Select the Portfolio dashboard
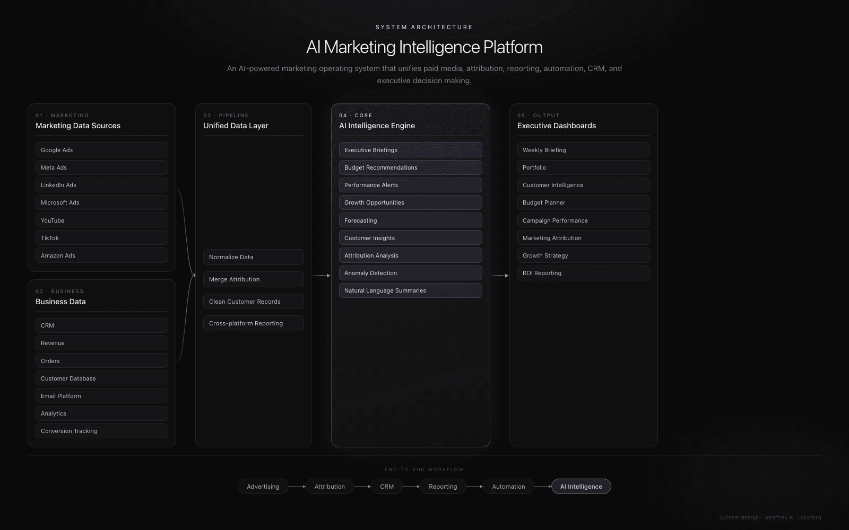The height and width of the screenshot is (530, 849). tap(584, 167)
